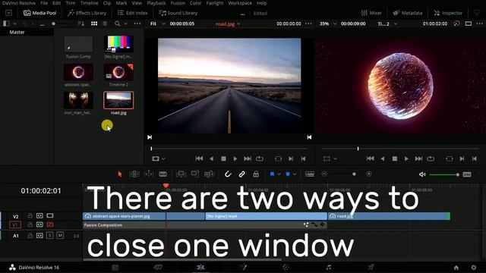Image resolution: width=486 pixels, height=273 pixels.
Task: Jump to source clip start
Action: click(199, 158)
